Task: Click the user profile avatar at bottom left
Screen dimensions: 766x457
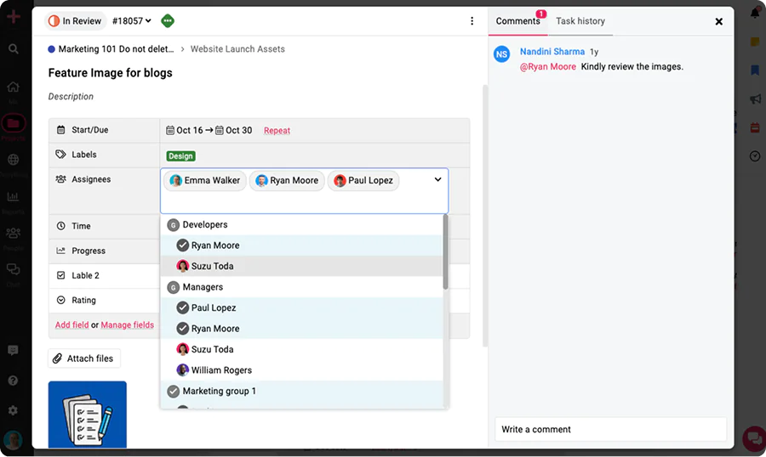Action: (x=13, y=440)
